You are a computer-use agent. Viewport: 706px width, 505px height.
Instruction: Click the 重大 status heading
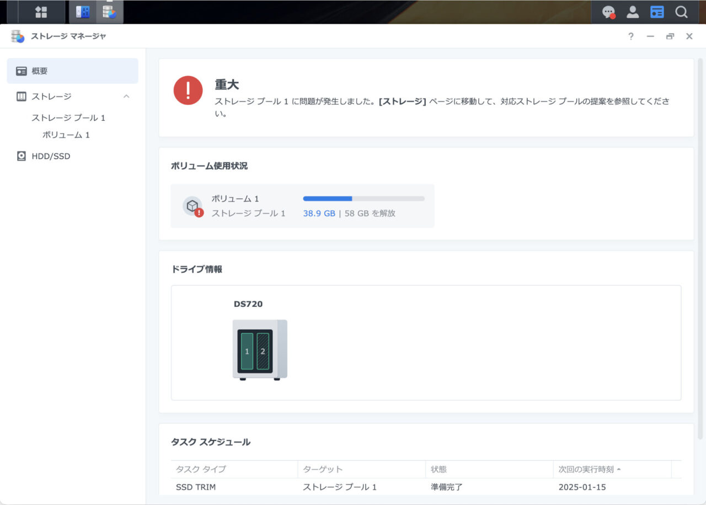[227, 84]
